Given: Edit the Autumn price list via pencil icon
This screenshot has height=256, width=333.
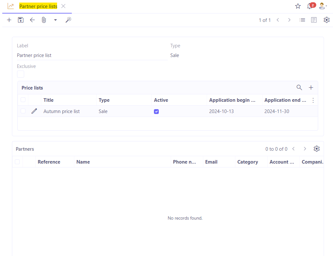Looking at the screenshot, I should (34, 111).
